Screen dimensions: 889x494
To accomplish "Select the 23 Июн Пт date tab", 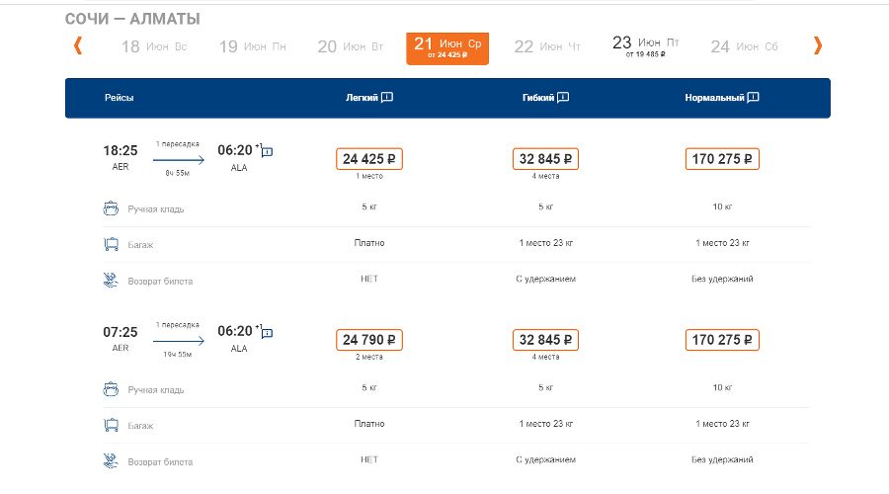I will (646, 45).
